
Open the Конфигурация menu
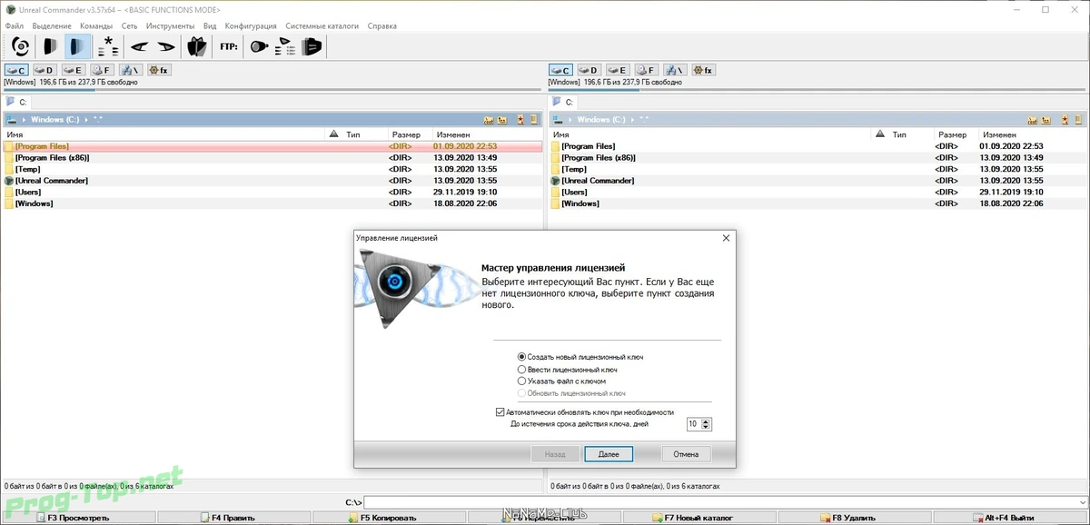tap(251, 26)
